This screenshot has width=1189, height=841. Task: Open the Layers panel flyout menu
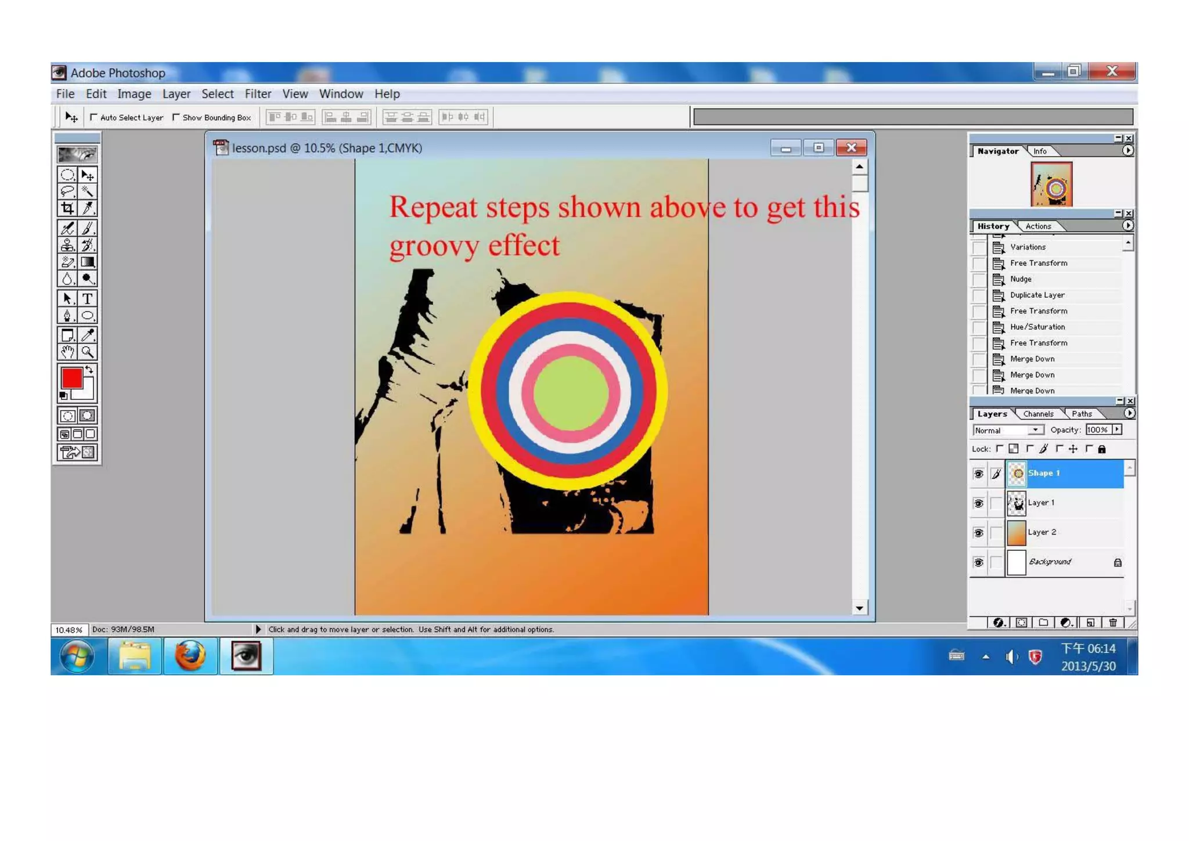1129,413
